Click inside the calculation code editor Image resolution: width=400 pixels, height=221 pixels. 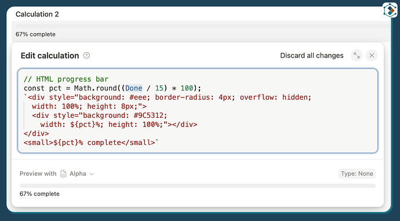coord(198,111)
